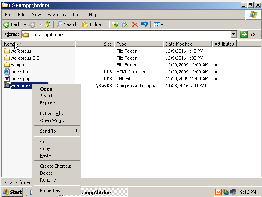Choose Rename from context menu
The image size is (262, 197).
57,180
